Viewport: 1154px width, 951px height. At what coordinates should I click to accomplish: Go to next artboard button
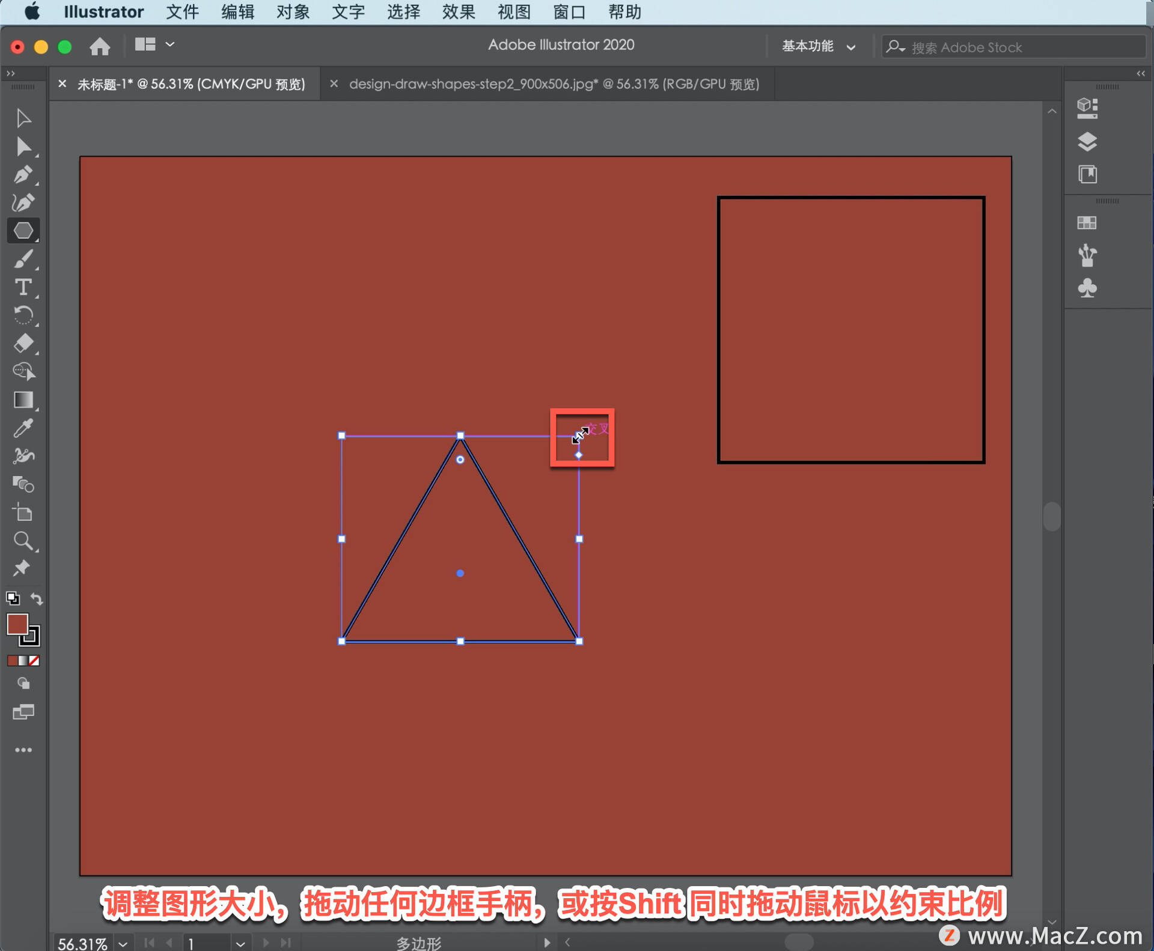click(266, 943)
